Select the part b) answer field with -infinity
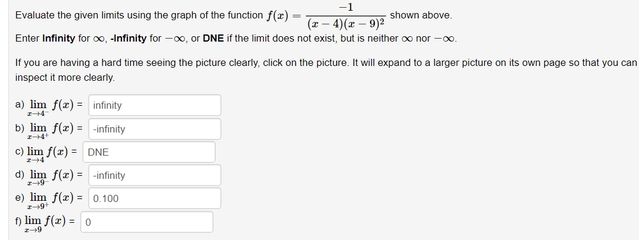The width and height of the screenshot is (639, 240). point(155,129)
